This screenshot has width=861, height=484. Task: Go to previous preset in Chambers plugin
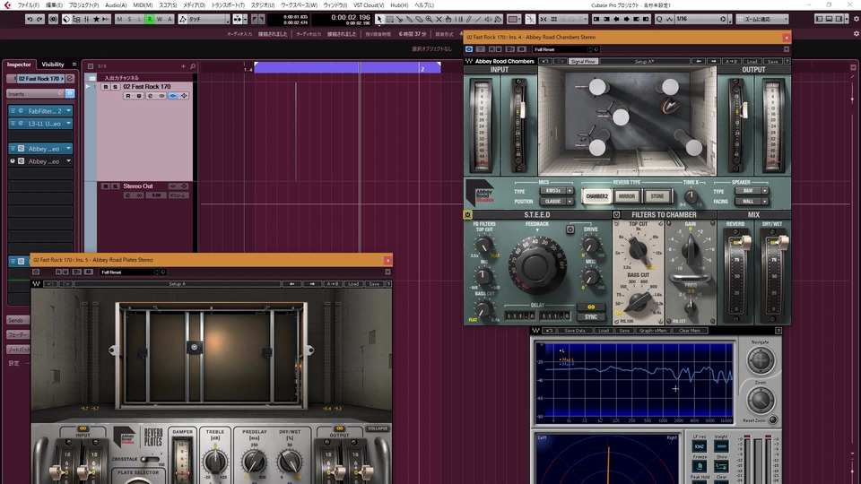point(698,62)
